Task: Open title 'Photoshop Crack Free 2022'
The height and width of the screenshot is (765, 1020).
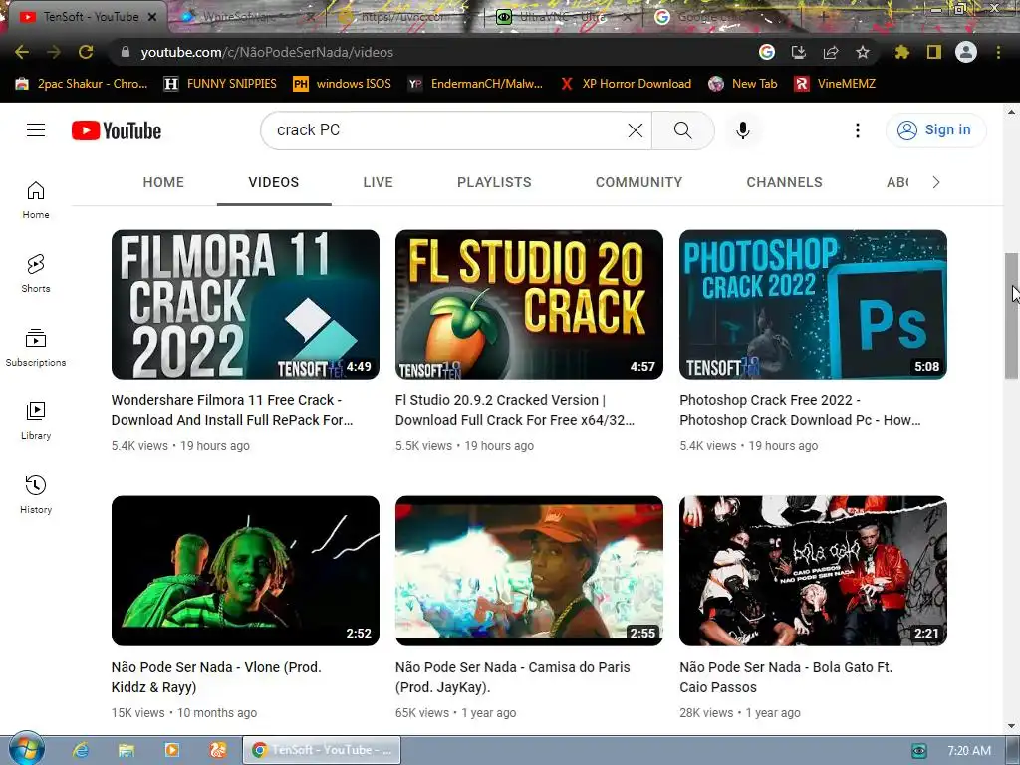Action: point(800,410)
